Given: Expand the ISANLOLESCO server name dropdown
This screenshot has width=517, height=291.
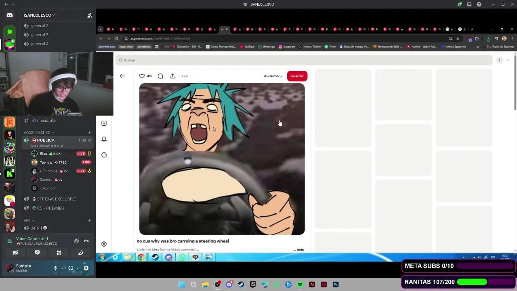Looking at the screenshot, I should click(40, 15).
